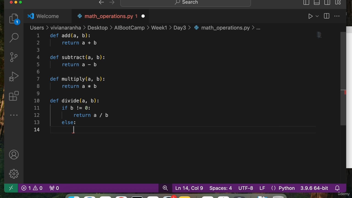Viewport: 352px width, 198px height.
Task: Expand the run options dropdown arrow
Action: point(317,16)
